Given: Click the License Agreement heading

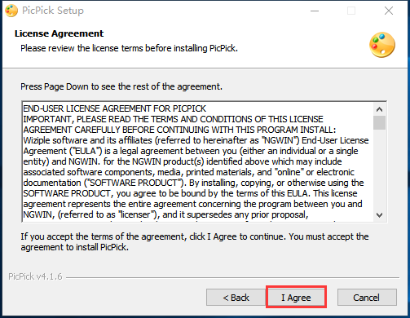Looking at the screenshot, I should click(x=59, y=33).
